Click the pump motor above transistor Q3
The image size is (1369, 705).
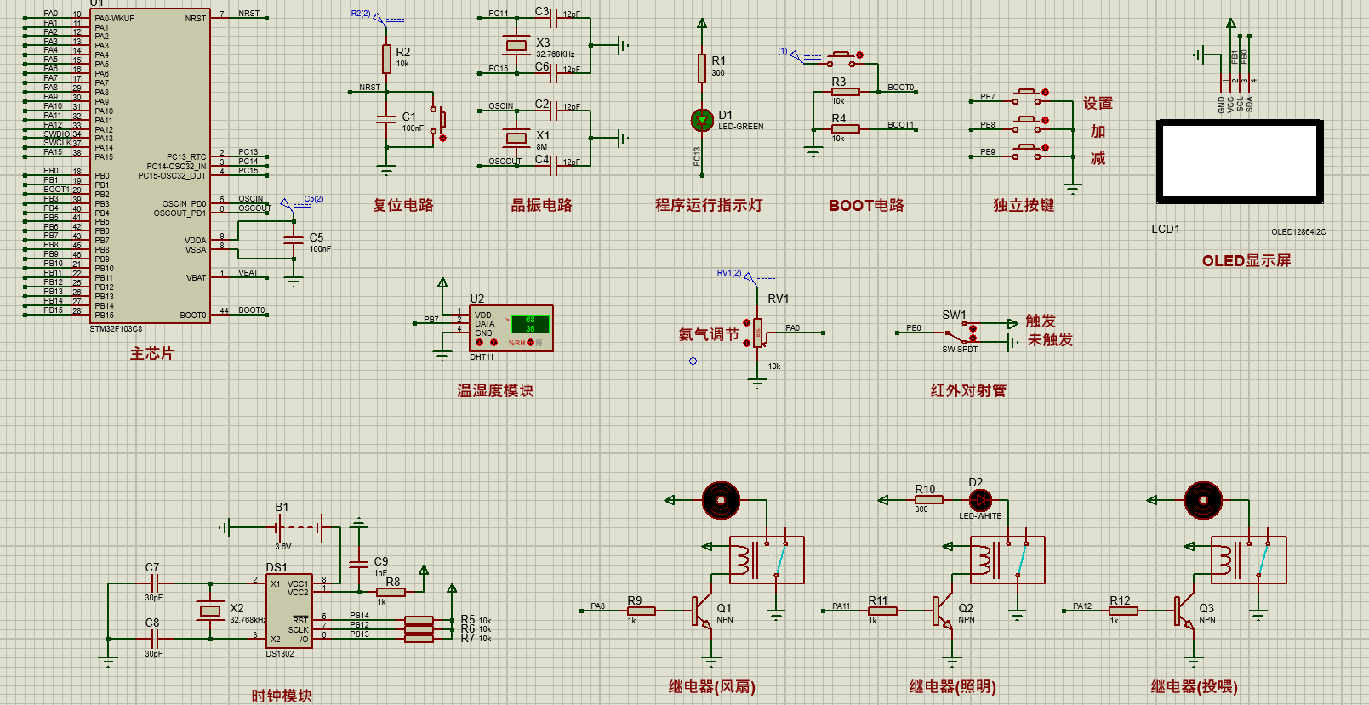(x=1203, y=500)
